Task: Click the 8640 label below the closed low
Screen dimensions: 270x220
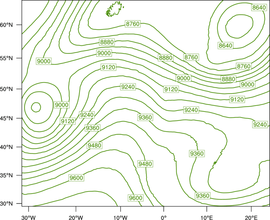Action: point(225,46)
